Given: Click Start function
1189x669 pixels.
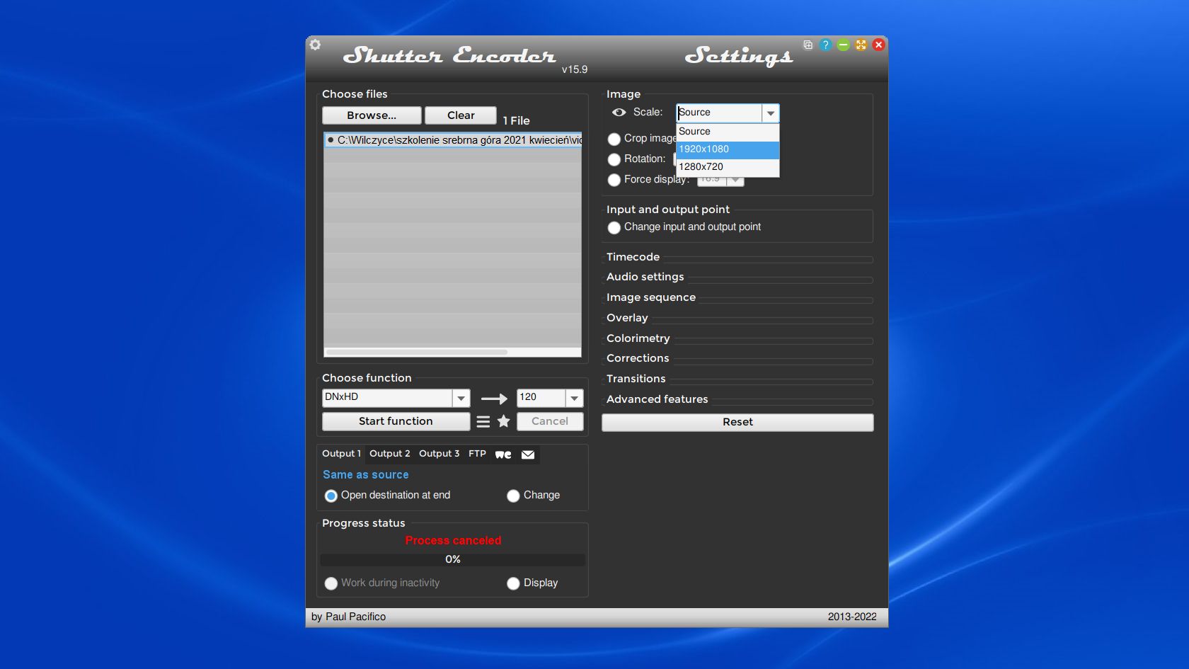Looking at the screenshot, I should tap(396, 421).
